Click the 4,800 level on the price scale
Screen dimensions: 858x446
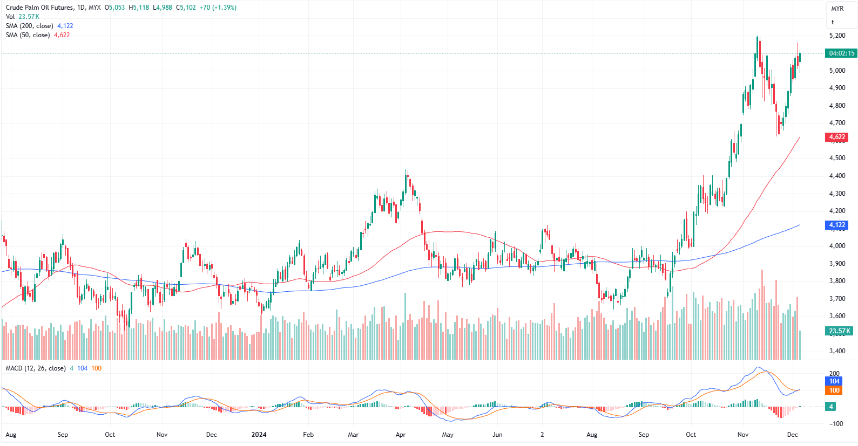point(837,106)
